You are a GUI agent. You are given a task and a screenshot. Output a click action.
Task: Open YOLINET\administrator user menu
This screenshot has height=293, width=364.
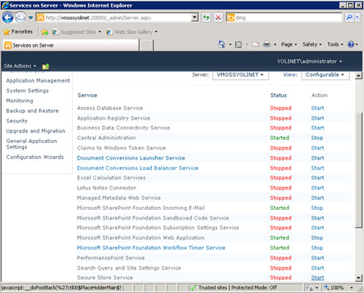309,61
